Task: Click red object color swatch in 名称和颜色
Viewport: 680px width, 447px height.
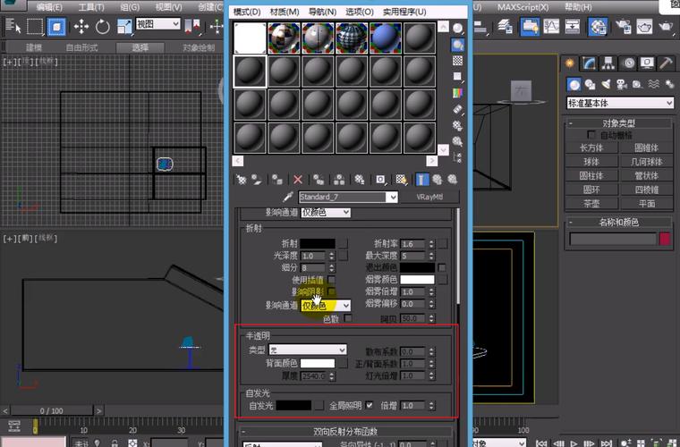Action: (x=665, y=239)
